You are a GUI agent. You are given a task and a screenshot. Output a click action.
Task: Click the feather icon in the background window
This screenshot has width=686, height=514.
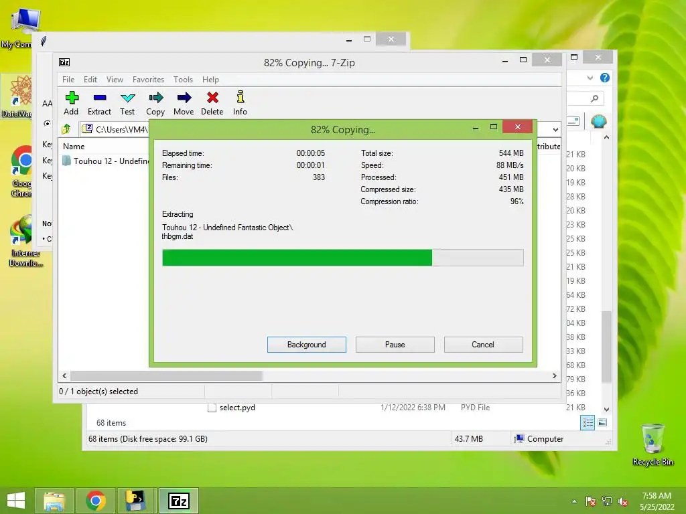pos(44,41)
